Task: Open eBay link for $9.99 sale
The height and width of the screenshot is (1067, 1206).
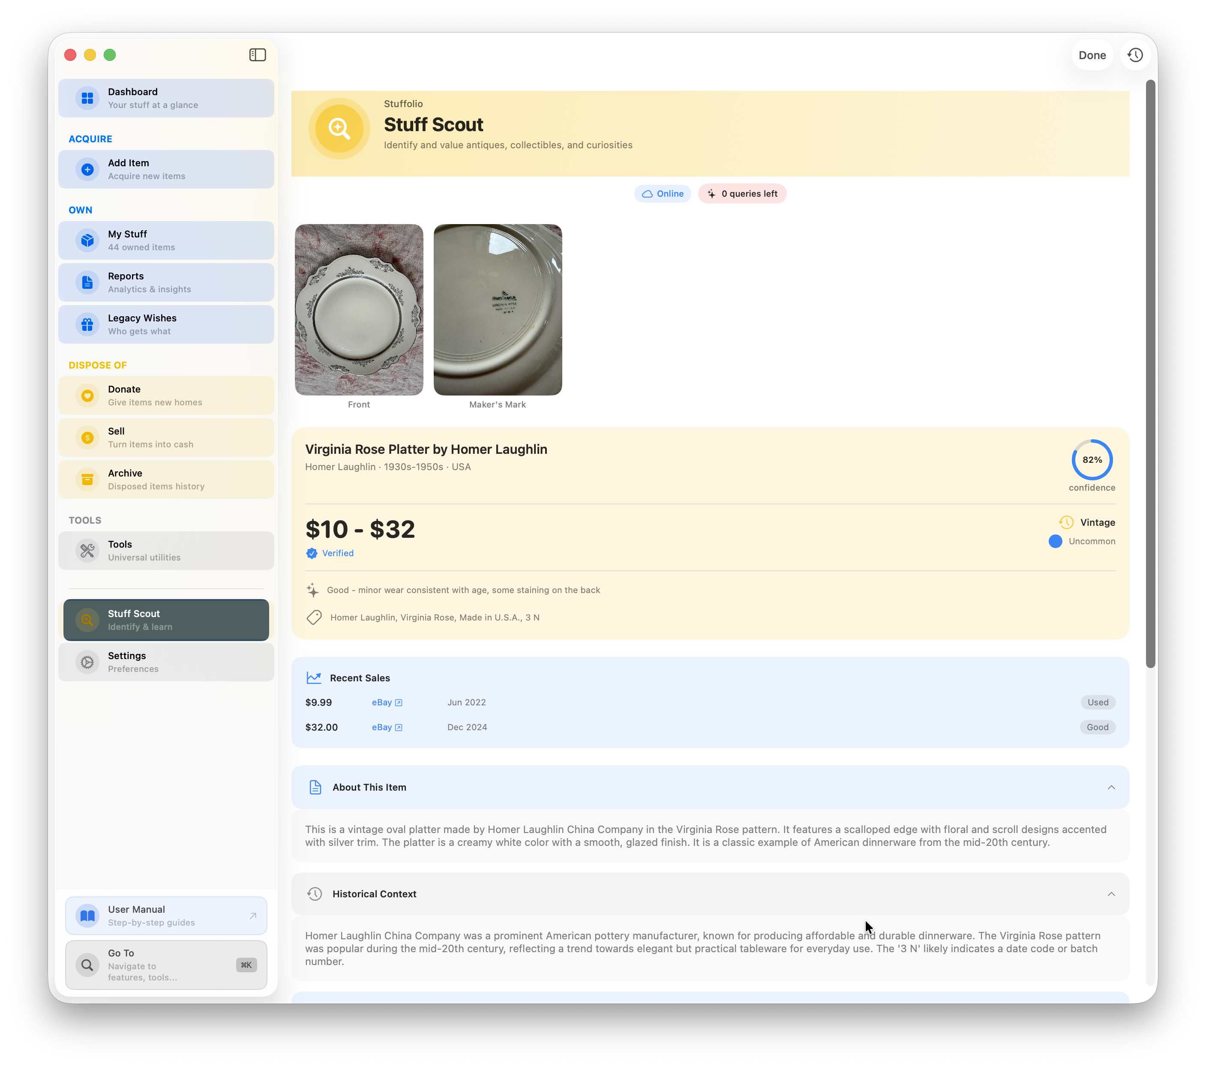Action: pos(387,702)
